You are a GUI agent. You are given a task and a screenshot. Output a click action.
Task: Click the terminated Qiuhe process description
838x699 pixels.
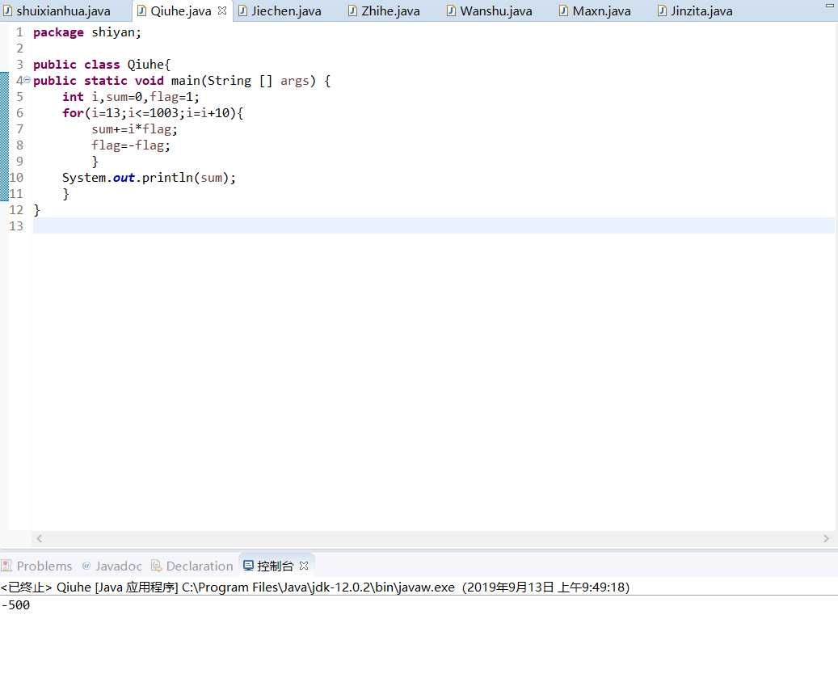pyautogui.click(x=315, y=587)
